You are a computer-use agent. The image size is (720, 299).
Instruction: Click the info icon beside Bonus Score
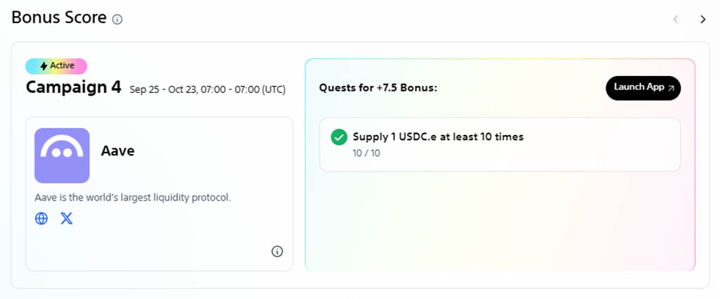click(117, 20)
